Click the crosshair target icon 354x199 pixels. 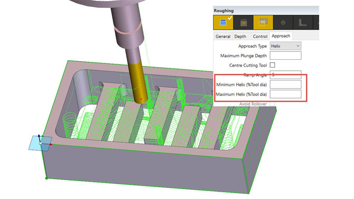pos(283,22)
